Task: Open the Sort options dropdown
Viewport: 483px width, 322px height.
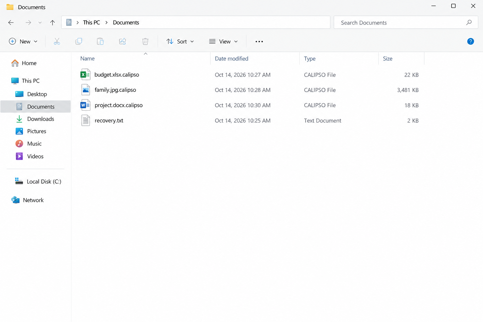Action: [x=180, y=42]
